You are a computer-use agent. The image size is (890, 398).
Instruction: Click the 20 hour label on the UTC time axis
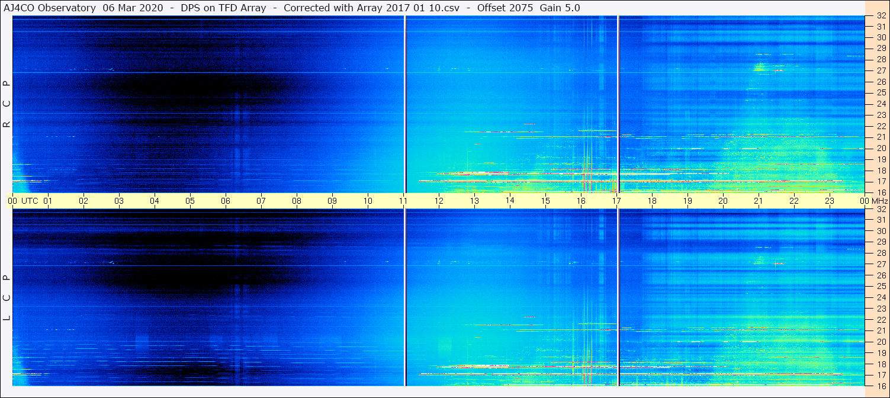(723, 201)
